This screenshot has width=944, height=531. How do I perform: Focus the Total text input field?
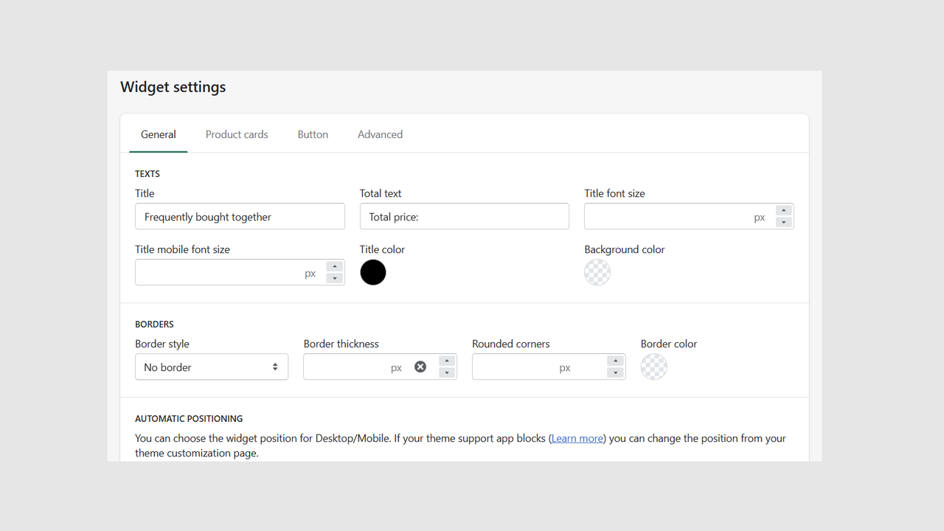pos(465,217)
